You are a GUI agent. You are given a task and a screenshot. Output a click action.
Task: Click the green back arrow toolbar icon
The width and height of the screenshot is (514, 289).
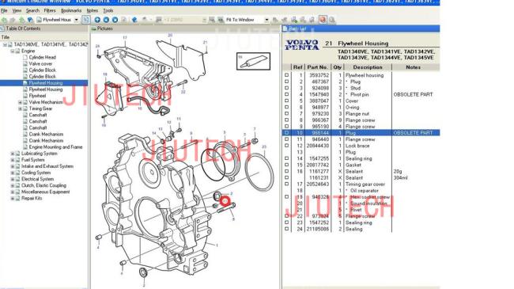pos(5,20)
